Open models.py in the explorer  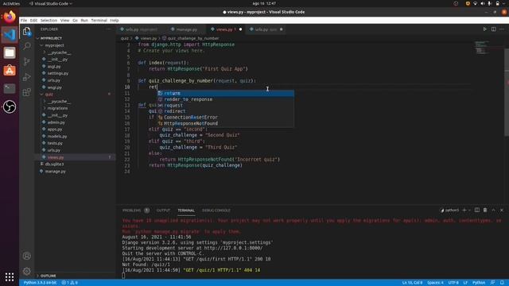click(56, 136)
